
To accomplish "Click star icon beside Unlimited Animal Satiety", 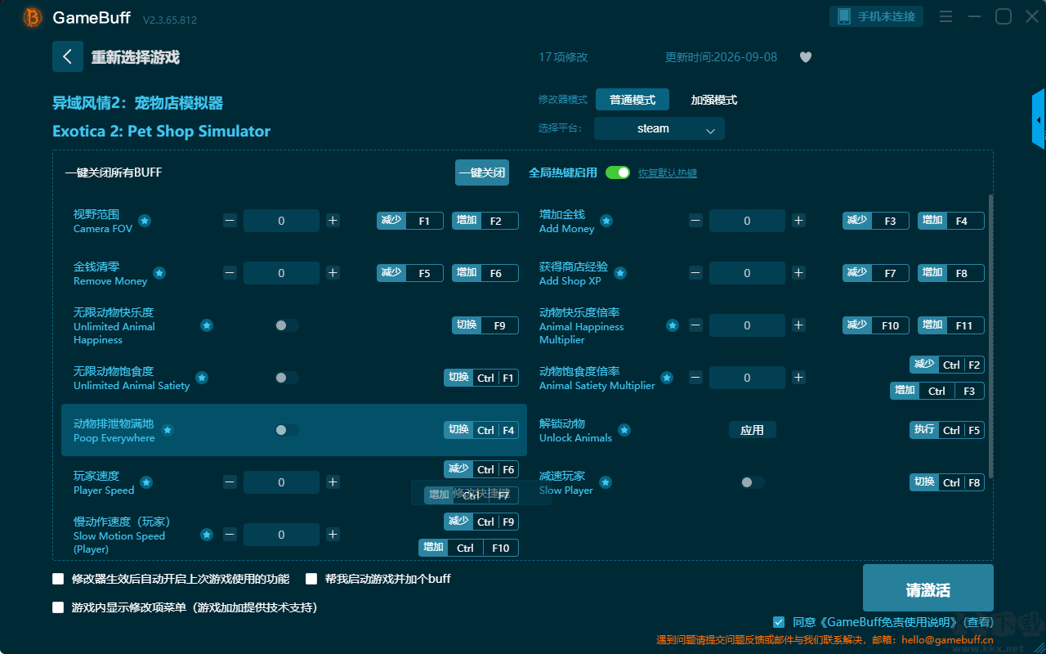I will coord(202,378).
